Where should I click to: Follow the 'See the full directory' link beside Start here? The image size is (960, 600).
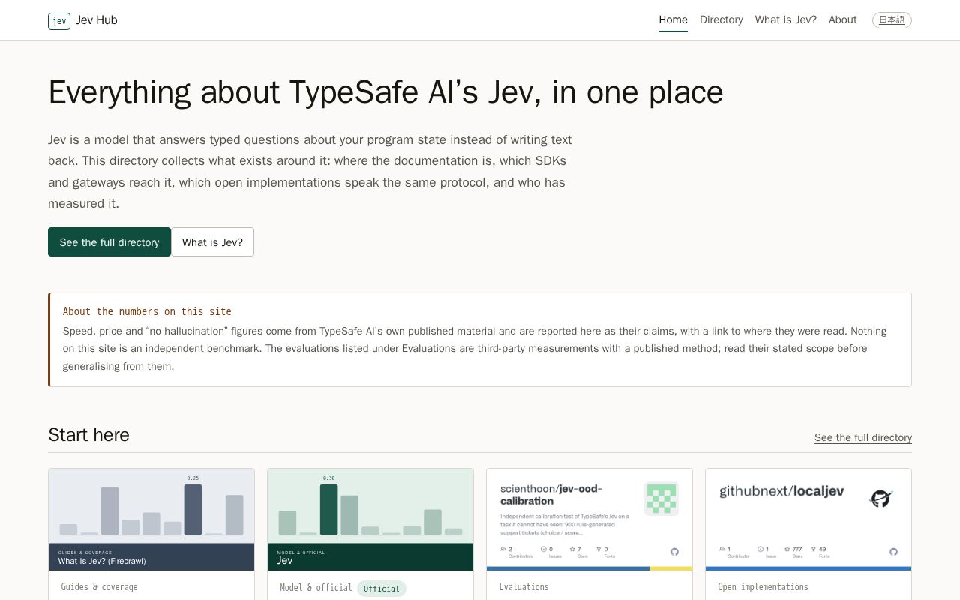click(x=863, y=437)
